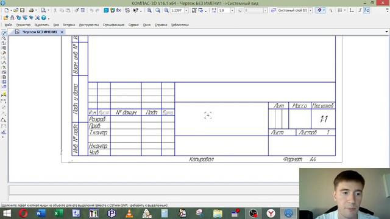Open the snaps magnet dropdown arrow

[x=324, y=10]
